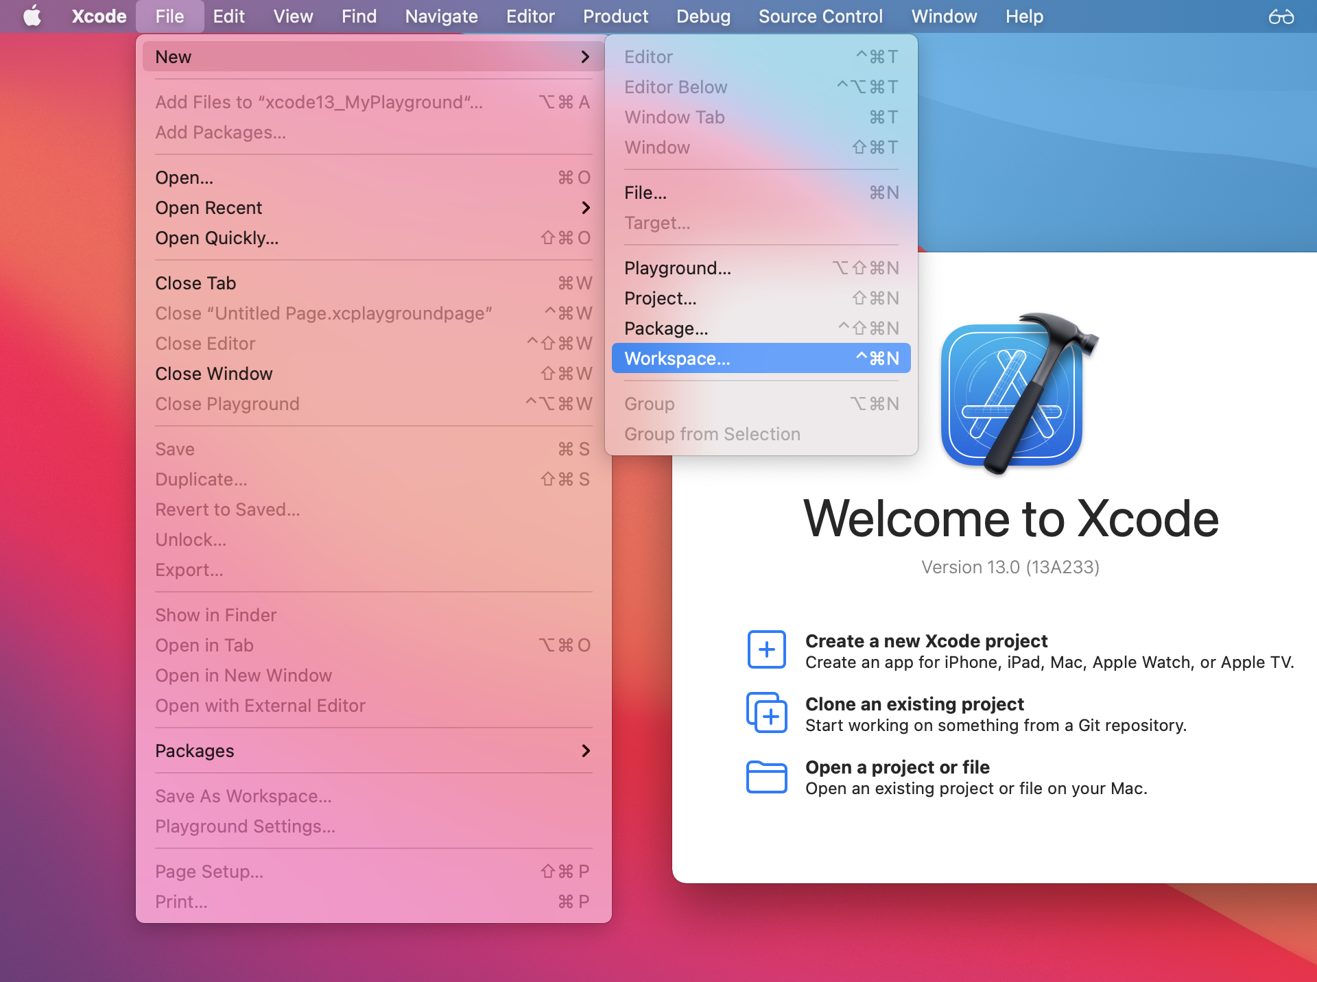The width and height of the screenshot is (1317, 982).
Task: Click Playground Settings... entry
Action: [x=373, y=826]
